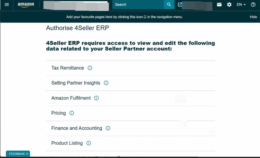
Task: Show info for Finance and Accounting
Action: (108, 128)
